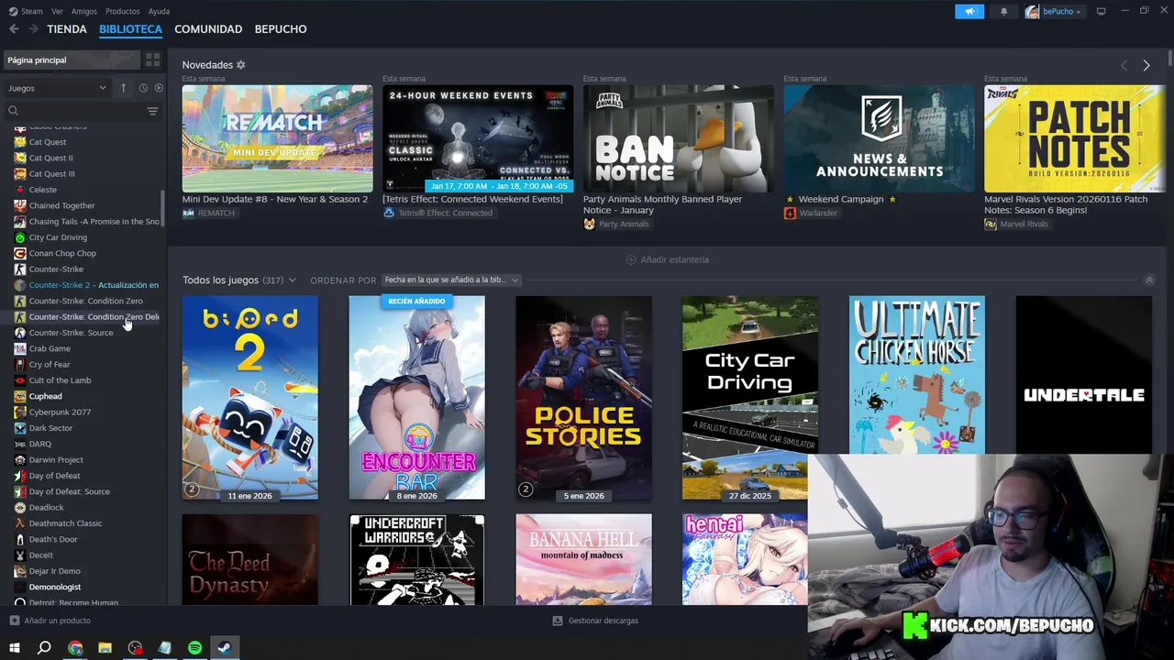
Task: Select the Ultimate Chicken Horse cover
Action: (917, 375)
